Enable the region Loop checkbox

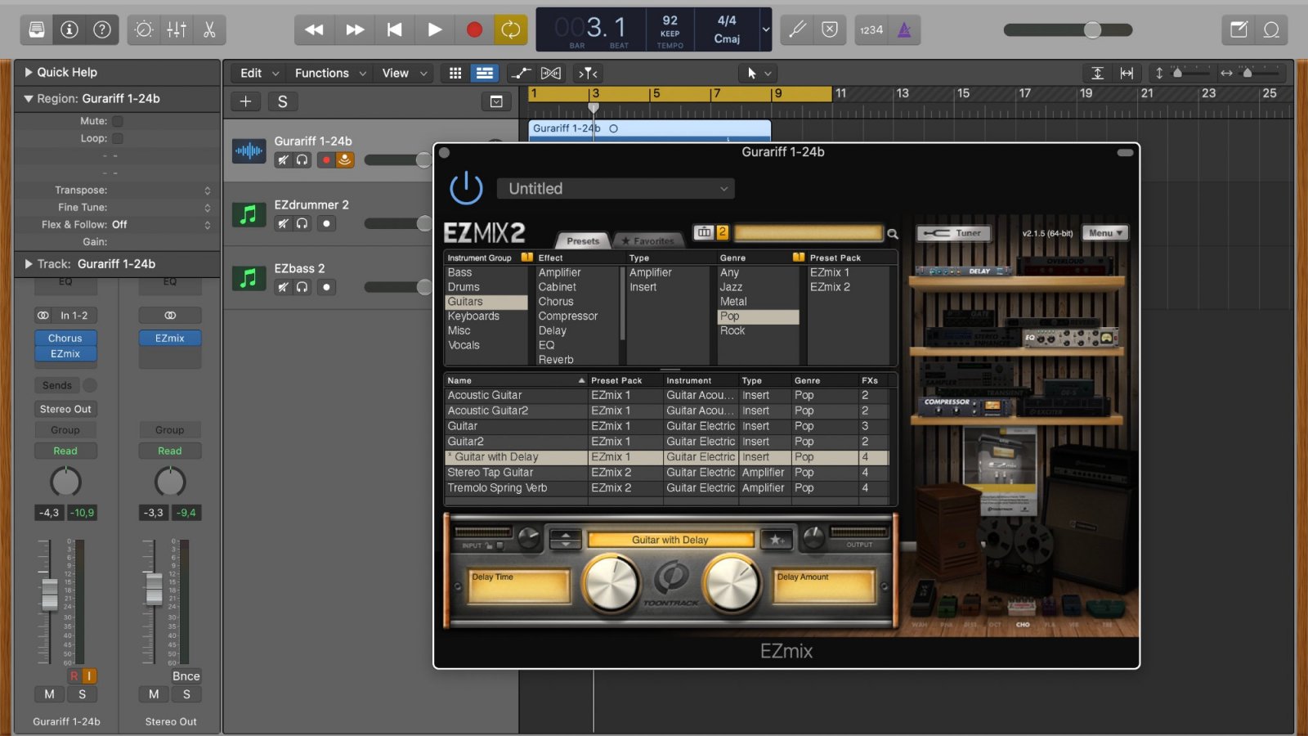click(118, 139)
